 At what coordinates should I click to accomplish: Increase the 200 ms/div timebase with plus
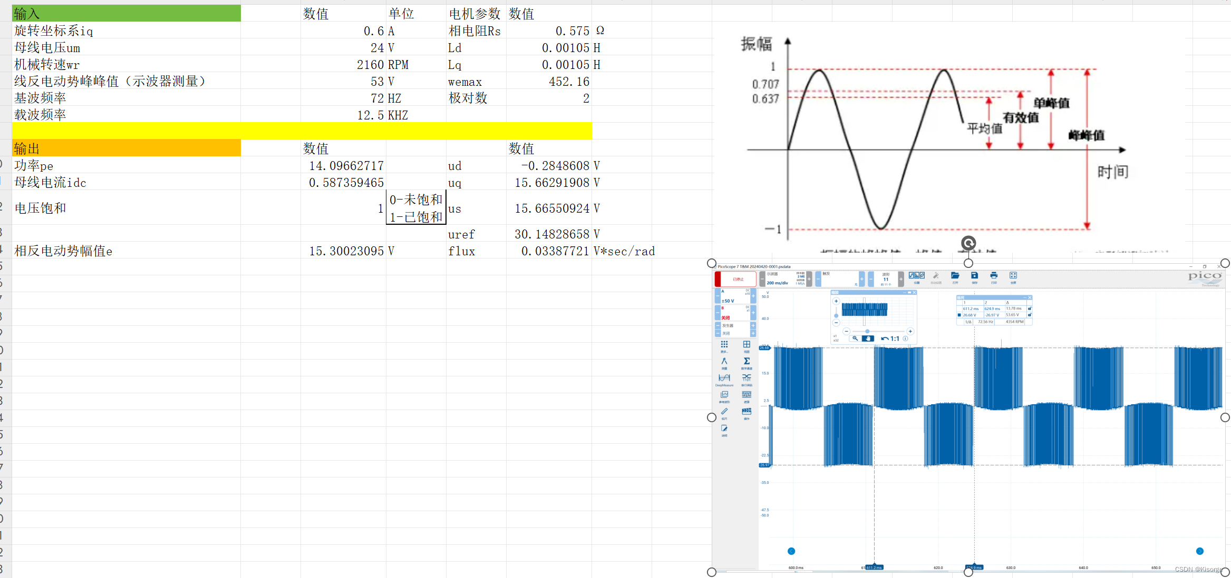(809, 279)
